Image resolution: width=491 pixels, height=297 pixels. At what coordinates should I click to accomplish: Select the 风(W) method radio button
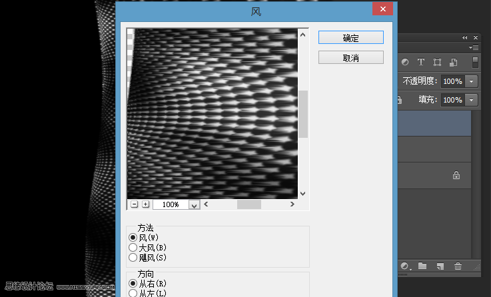click(x=133, y=238)
